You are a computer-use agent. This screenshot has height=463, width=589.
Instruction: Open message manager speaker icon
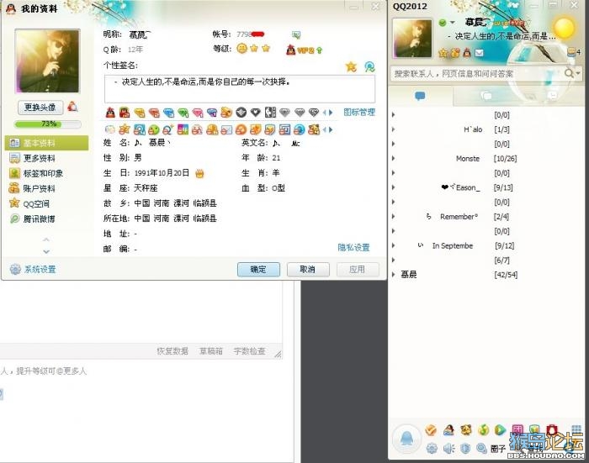tap(448, 448)
